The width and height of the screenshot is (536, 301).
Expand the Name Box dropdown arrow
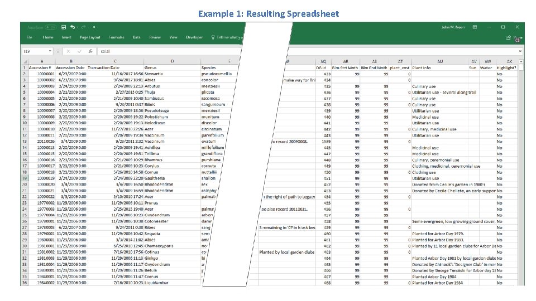[x=50, y=51]
